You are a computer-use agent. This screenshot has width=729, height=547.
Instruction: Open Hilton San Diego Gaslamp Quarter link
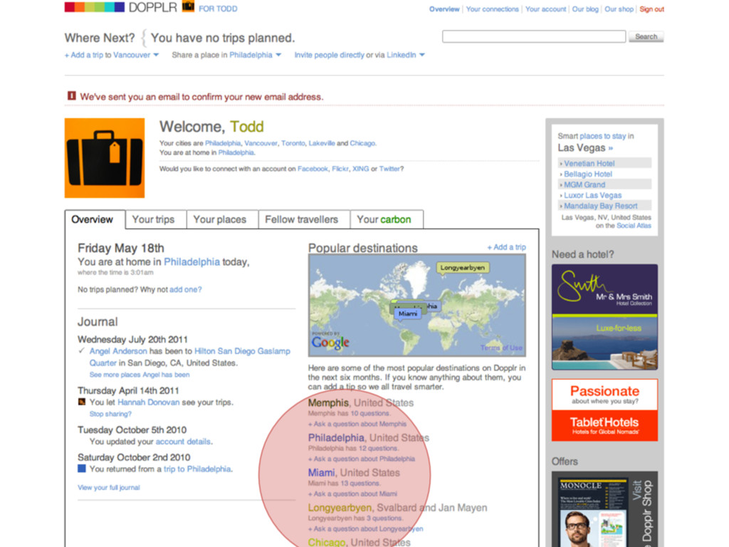point(189,357)
